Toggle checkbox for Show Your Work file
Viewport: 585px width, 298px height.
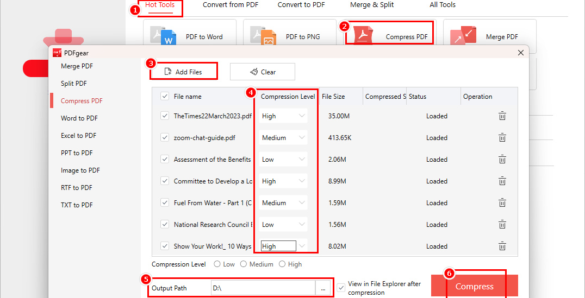164,246
